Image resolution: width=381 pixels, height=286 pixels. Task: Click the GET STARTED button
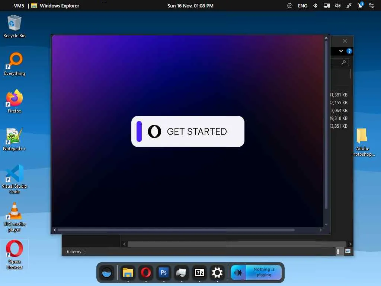pyautogui.click(x=188, y=131)
